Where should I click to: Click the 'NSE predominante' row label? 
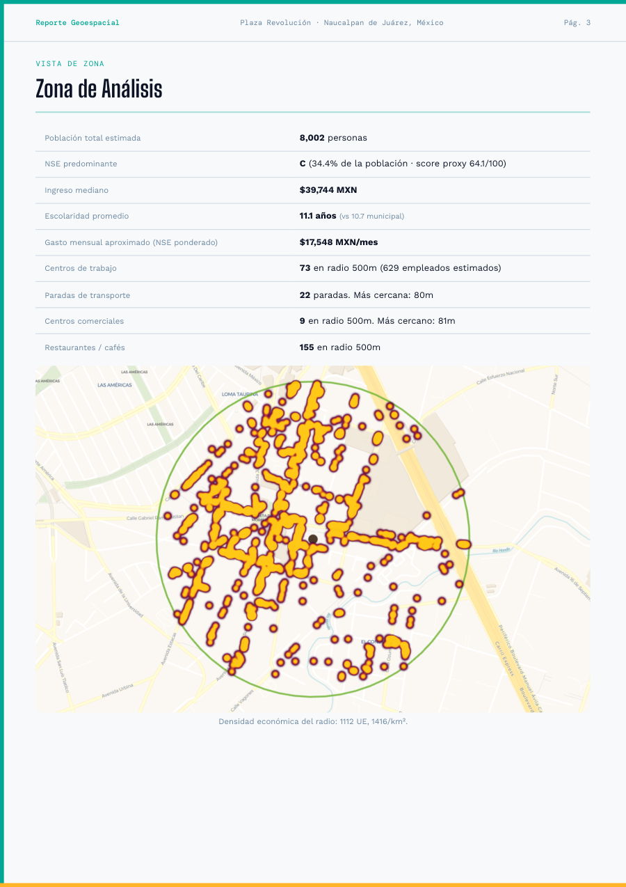[x=81, y=164]
